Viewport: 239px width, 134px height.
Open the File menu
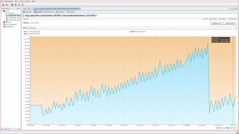click(x=2, y=1)
